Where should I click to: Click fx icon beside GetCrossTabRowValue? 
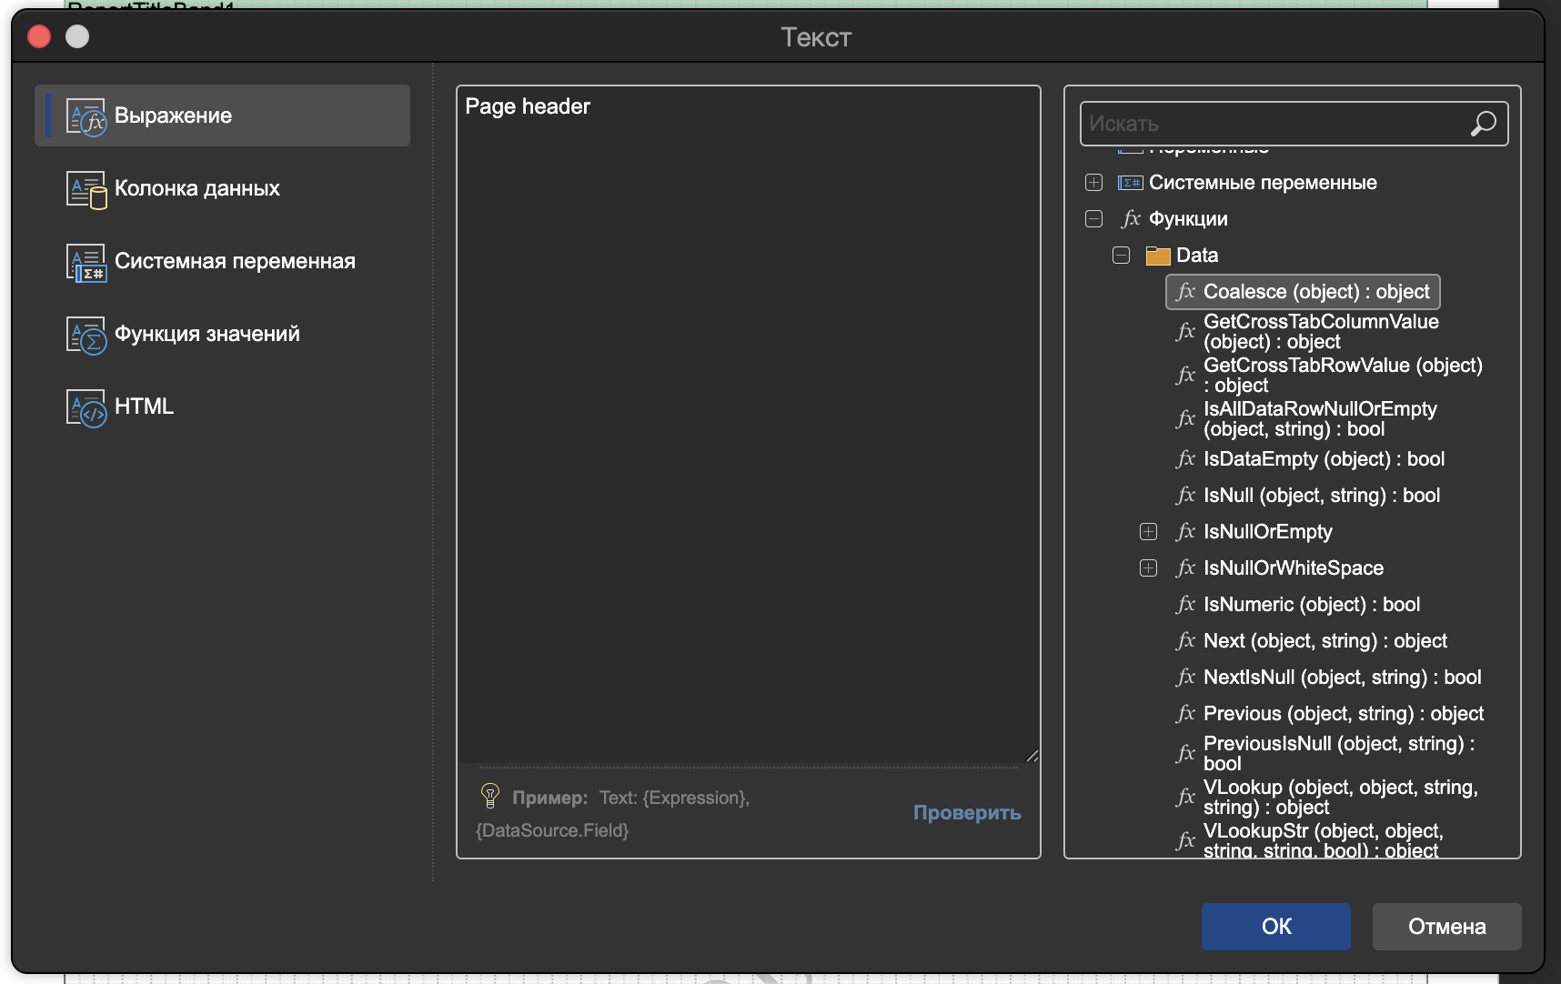tap(1185, 376)
